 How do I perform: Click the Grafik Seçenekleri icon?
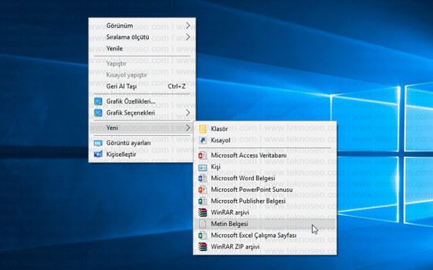click(98, 113)
